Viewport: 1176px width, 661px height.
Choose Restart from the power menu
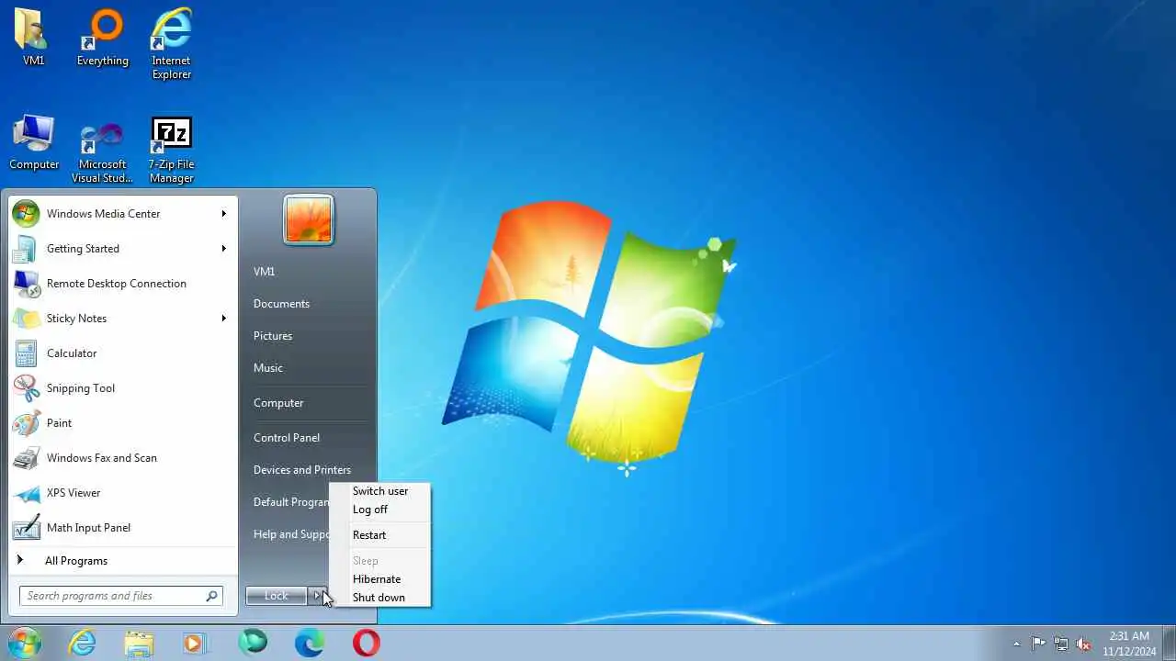coord(380,535)
